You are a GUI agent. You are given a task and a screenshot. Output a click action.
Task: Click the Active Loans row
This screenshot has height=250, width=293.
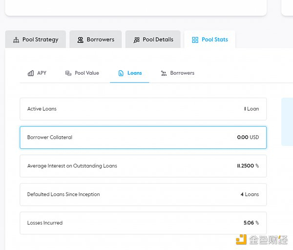point(143,109)
